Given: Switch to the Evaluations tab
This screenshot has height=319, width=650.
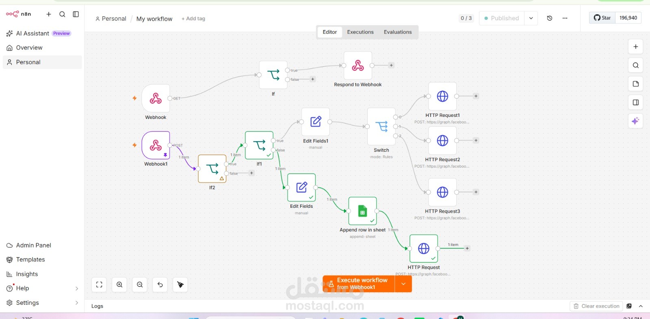Looking at the screenshot, I should pyautogui.click(x=398, y=32).
